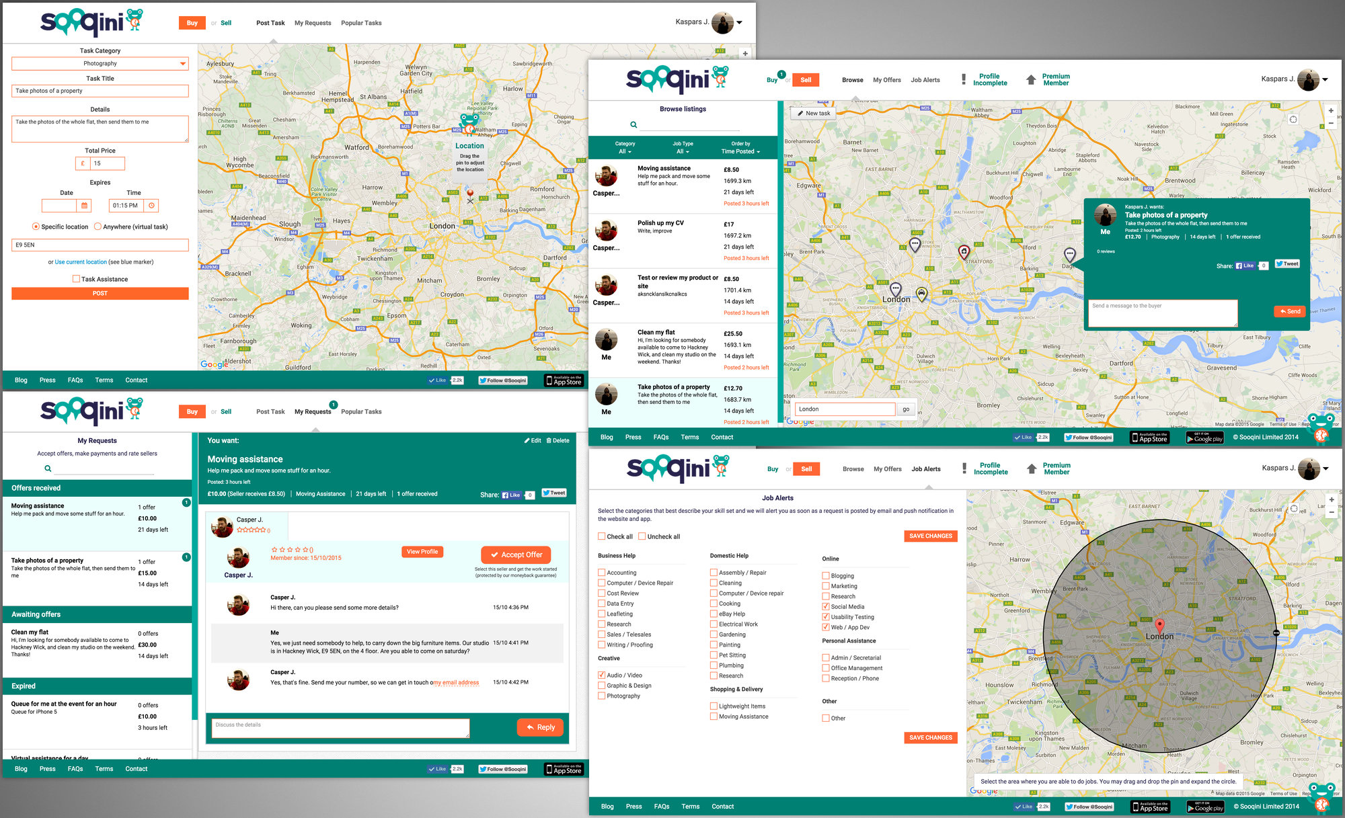Click the clock icon beside 01:15 PM

(x=151, y=206)
